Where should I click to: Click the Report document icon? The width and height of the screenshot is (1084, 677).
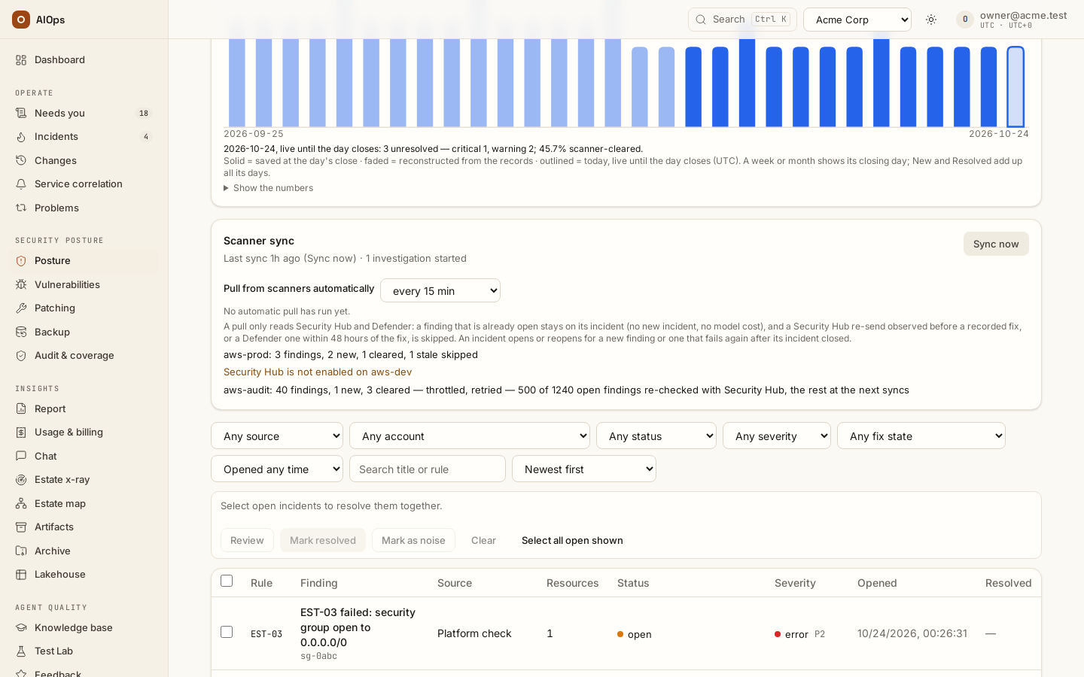pos(21,409)
